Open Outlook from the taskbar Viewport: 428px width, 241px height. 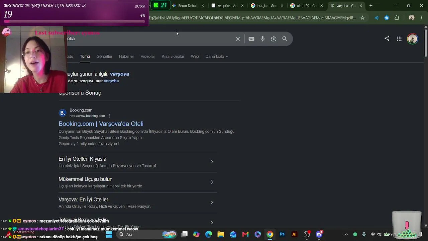(x=233, y=234)
